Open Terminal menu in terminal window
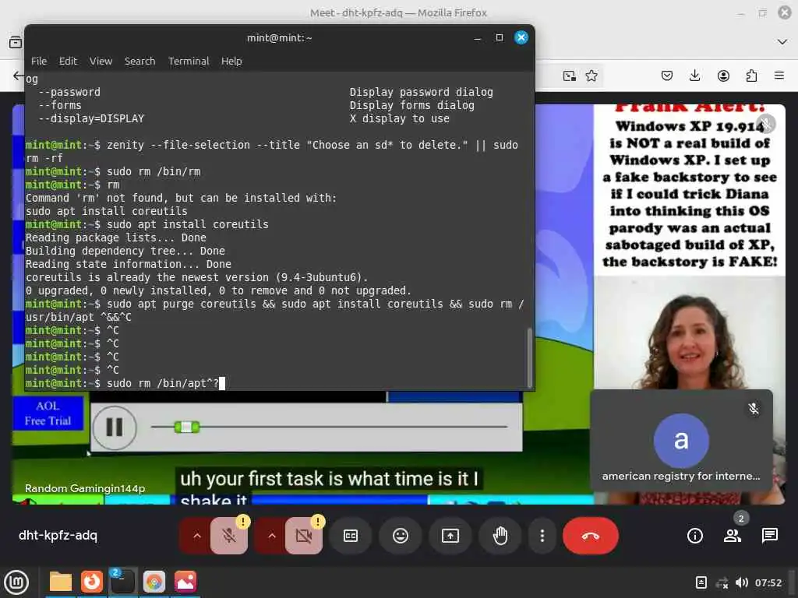Screen dimensions: 798x598 coord(189,61)
